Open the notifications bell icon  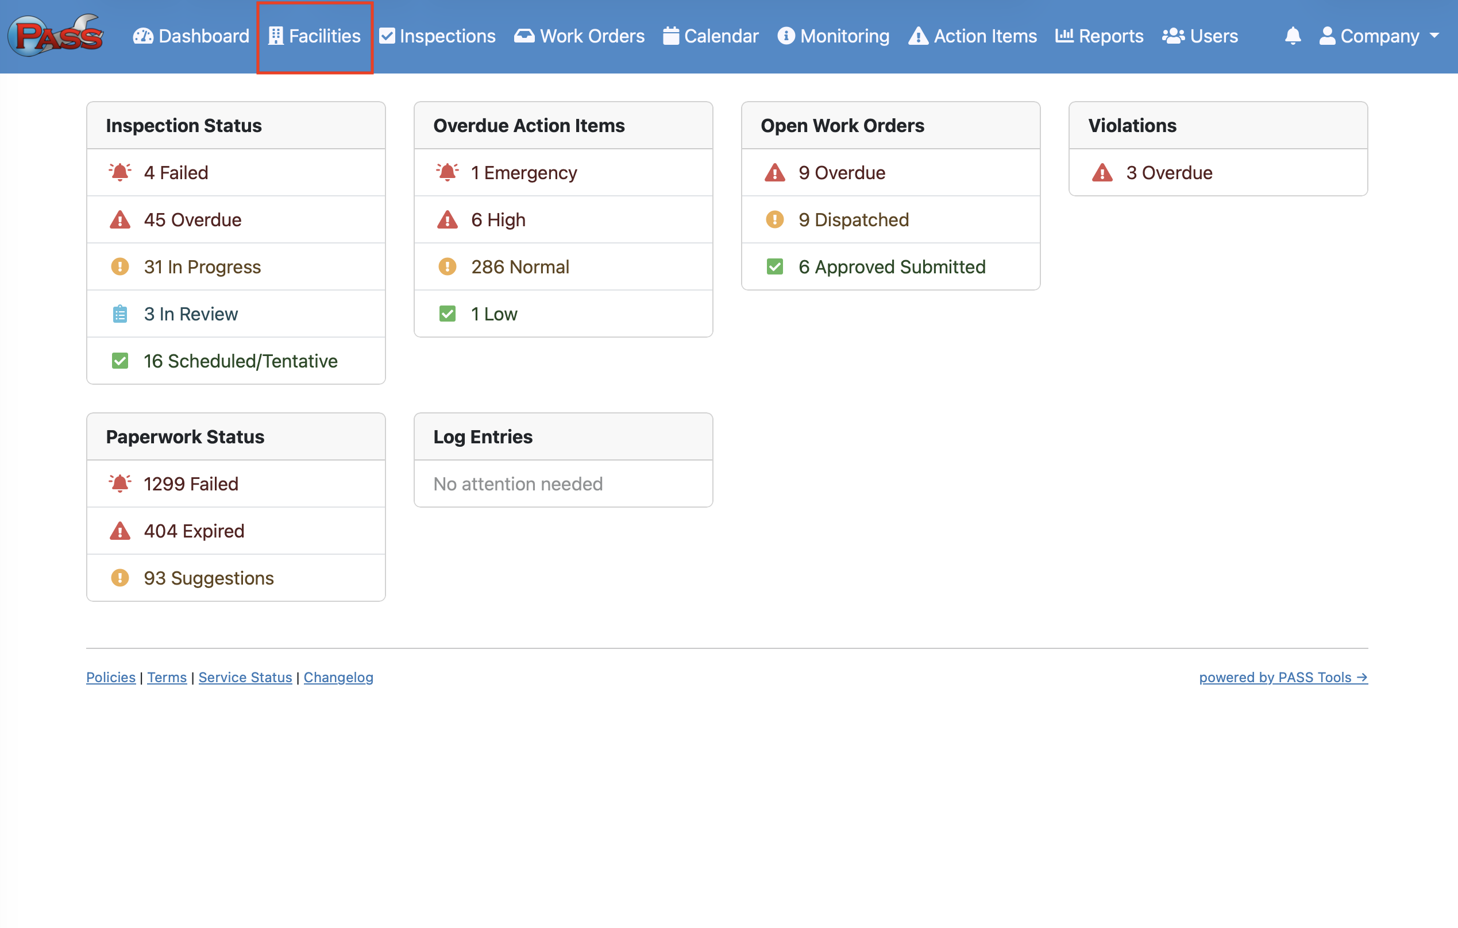[1292, 36]
